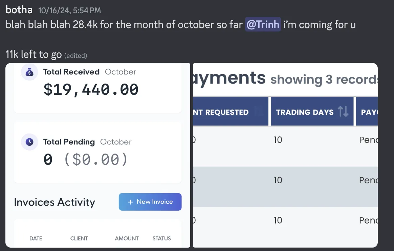The width and height of the screenshot is (394, 251).
Task: Click the New Invoice button
Action: 150,202
